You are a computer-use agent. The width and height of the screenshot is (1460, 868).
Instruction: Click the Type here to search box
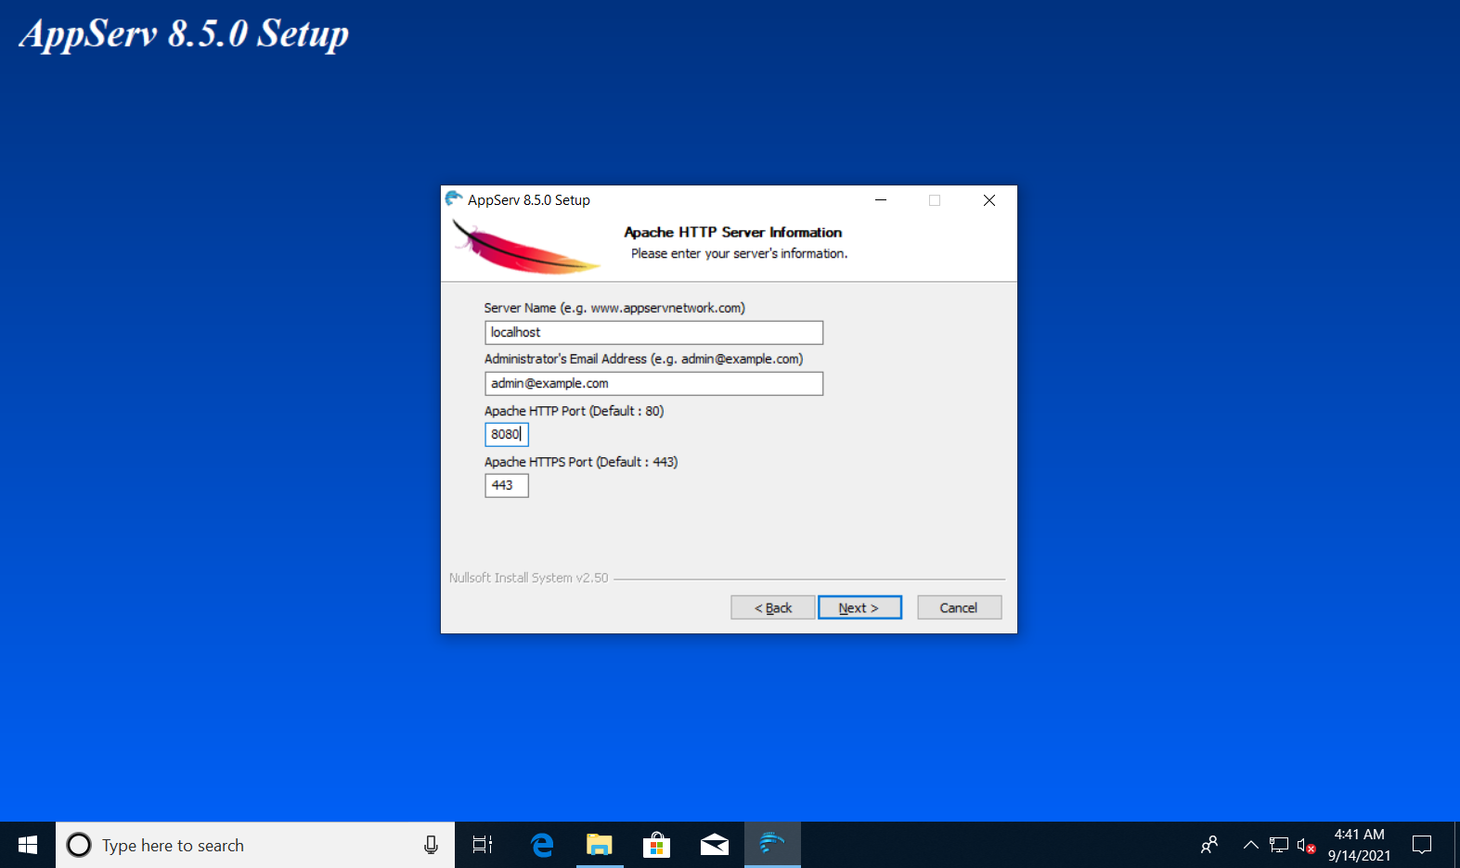tap(255, 845)
